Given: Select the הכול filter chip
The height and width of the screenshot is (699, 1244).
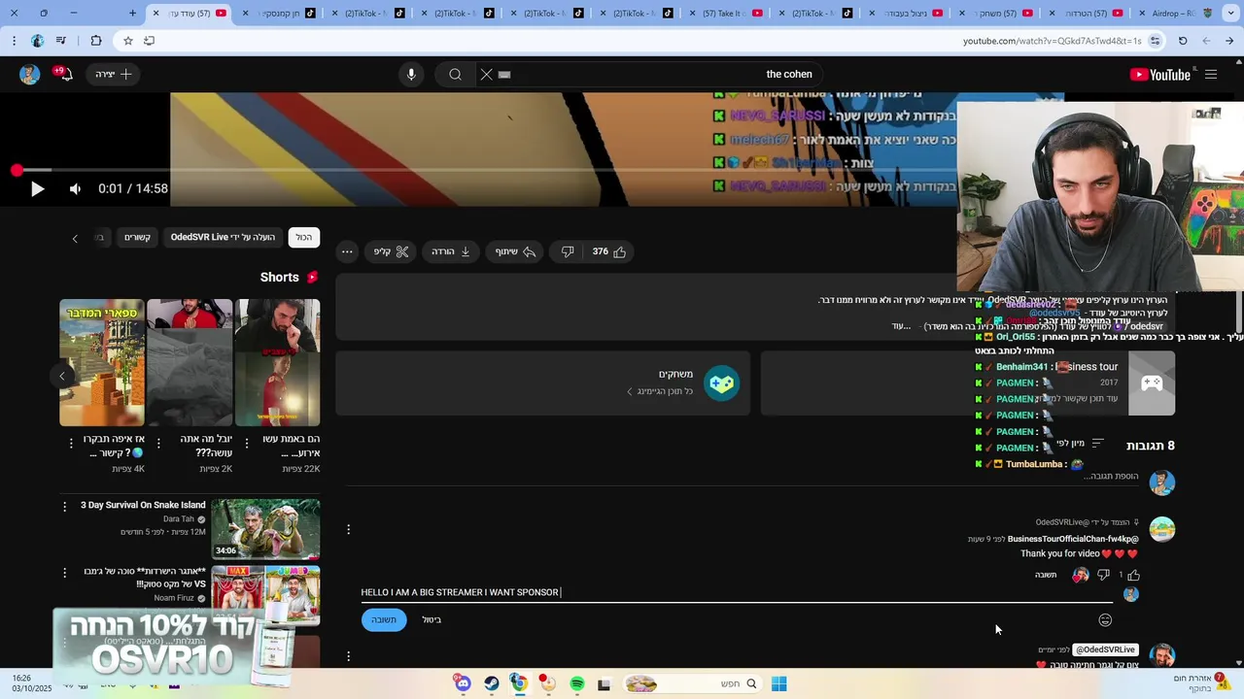Looking at the screenshot, I should (304, 237).
